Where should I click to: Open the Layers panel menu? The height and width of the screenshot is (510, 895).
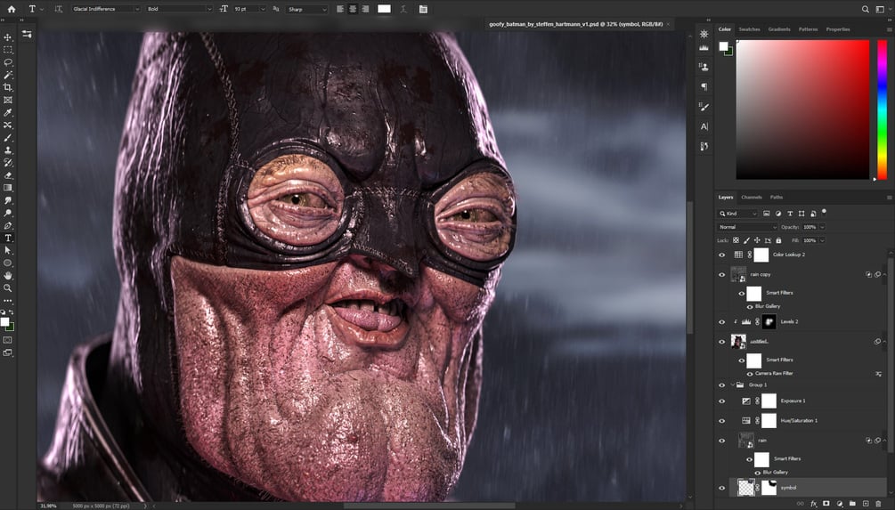coord(889,198)
